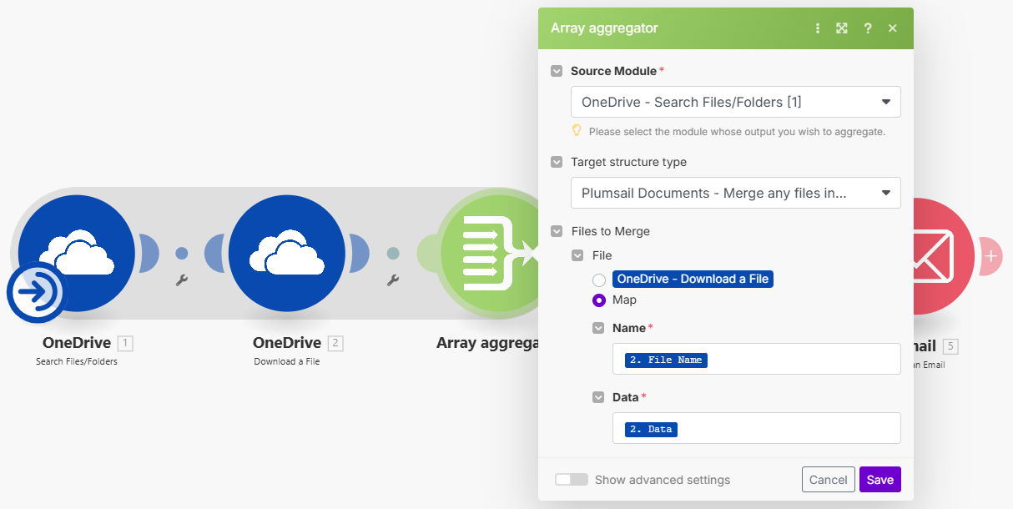Collapse the Files to Merge section

tap(557, 232)
